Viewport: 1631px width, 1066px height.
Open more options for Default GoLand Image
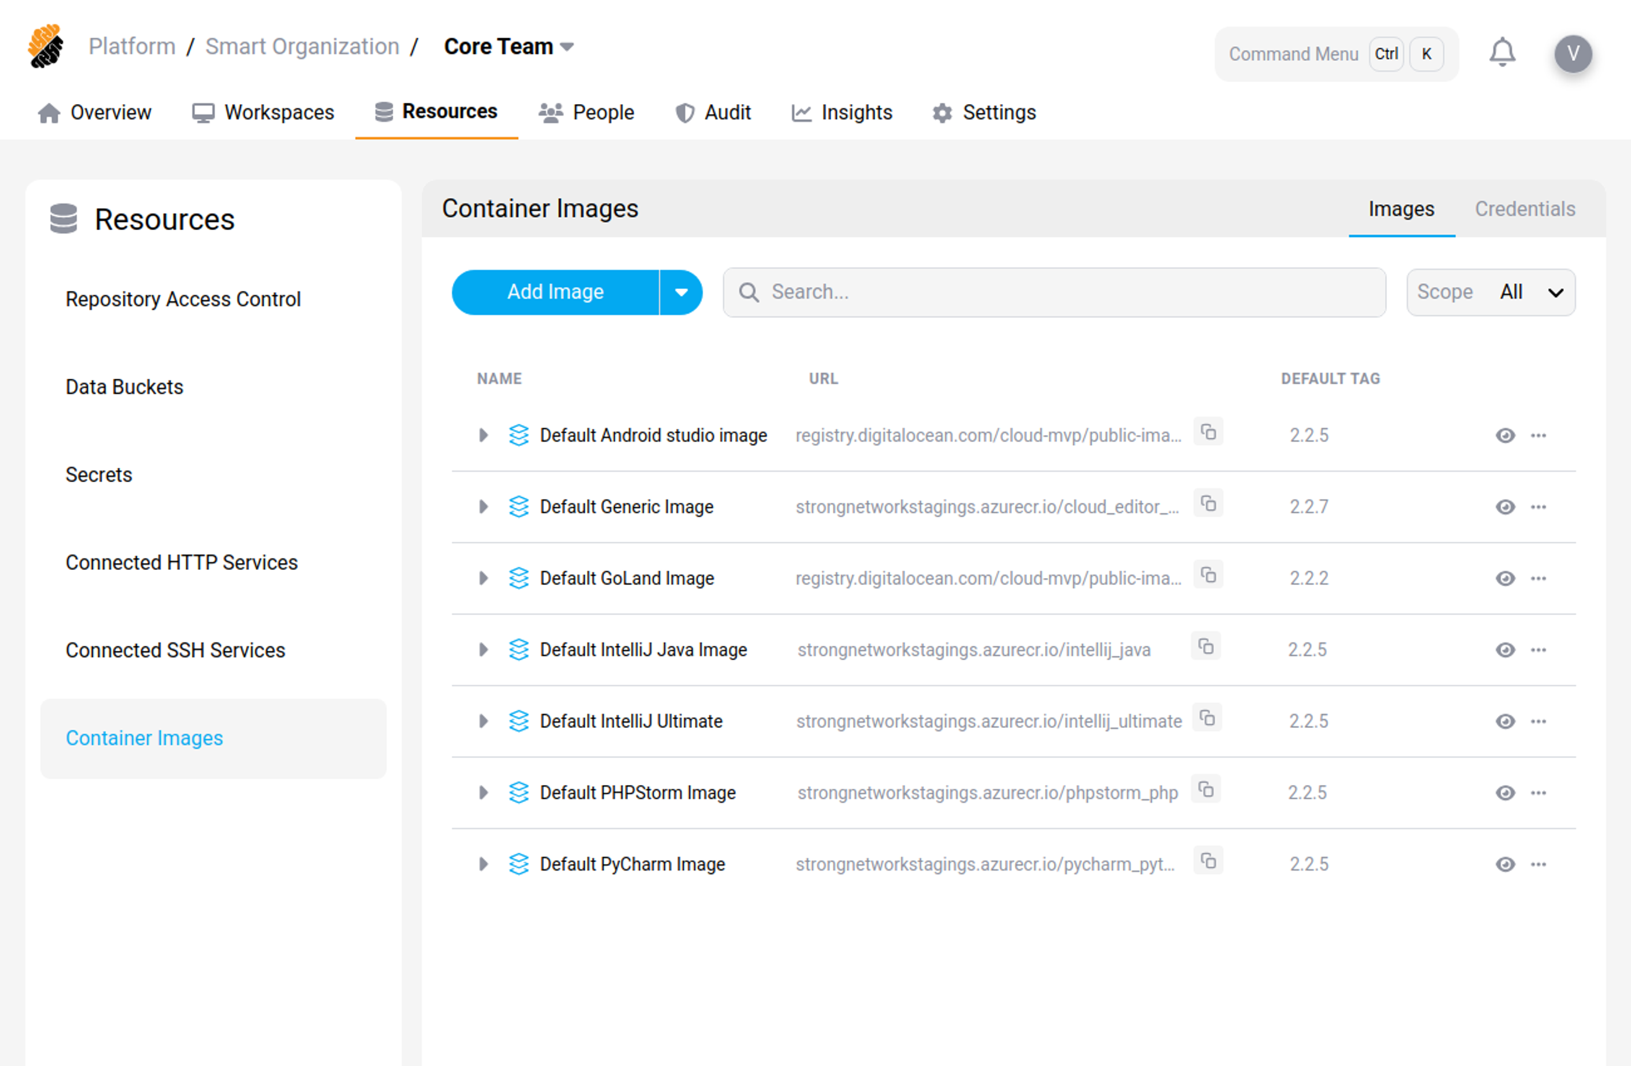(1538, 579)
